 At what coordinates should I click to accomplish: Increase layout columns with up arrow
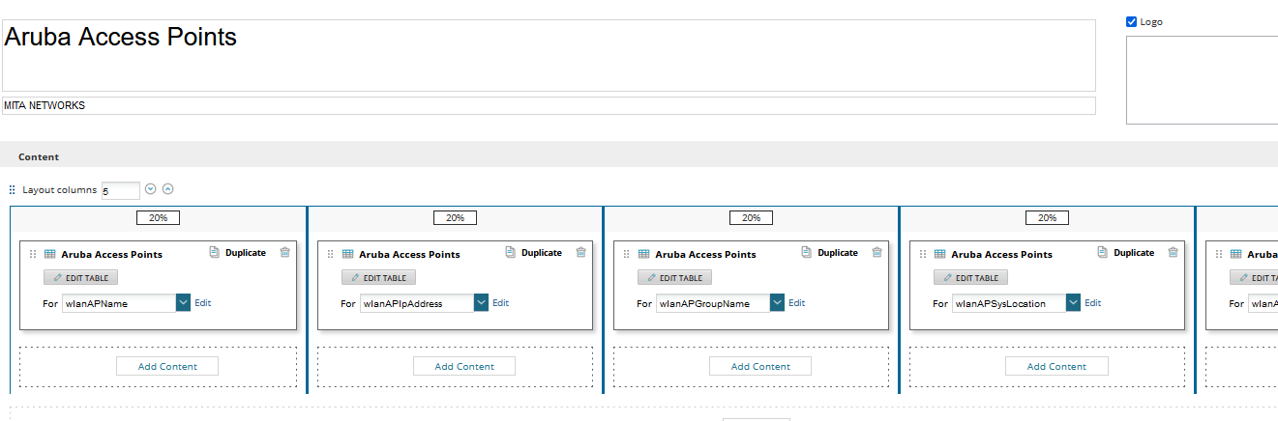click(x=167, y=189)
